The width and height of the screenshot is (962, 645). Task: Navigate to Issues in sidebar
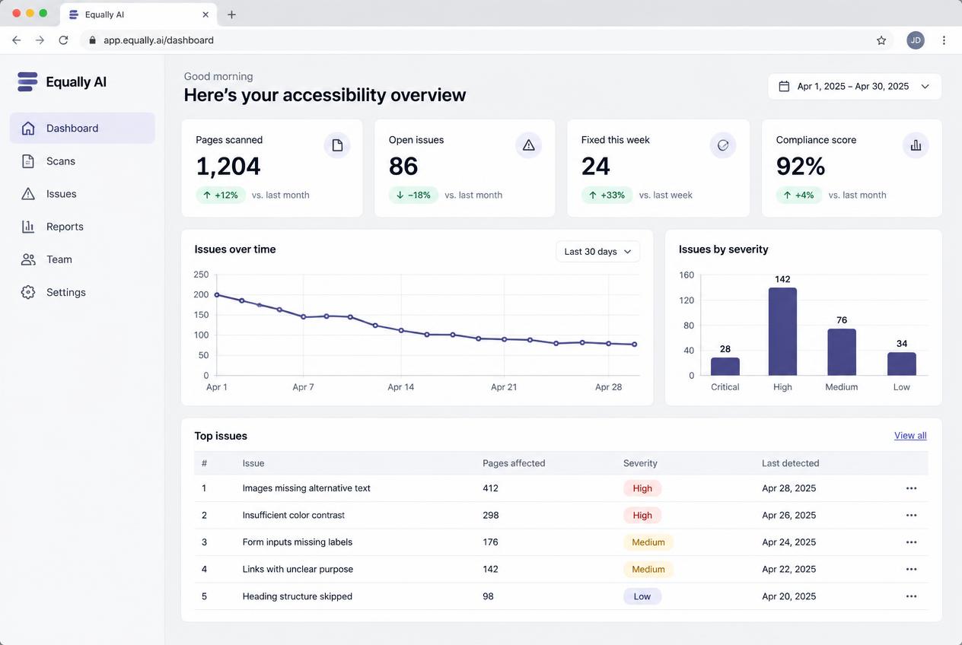click(x=82, y=193)
